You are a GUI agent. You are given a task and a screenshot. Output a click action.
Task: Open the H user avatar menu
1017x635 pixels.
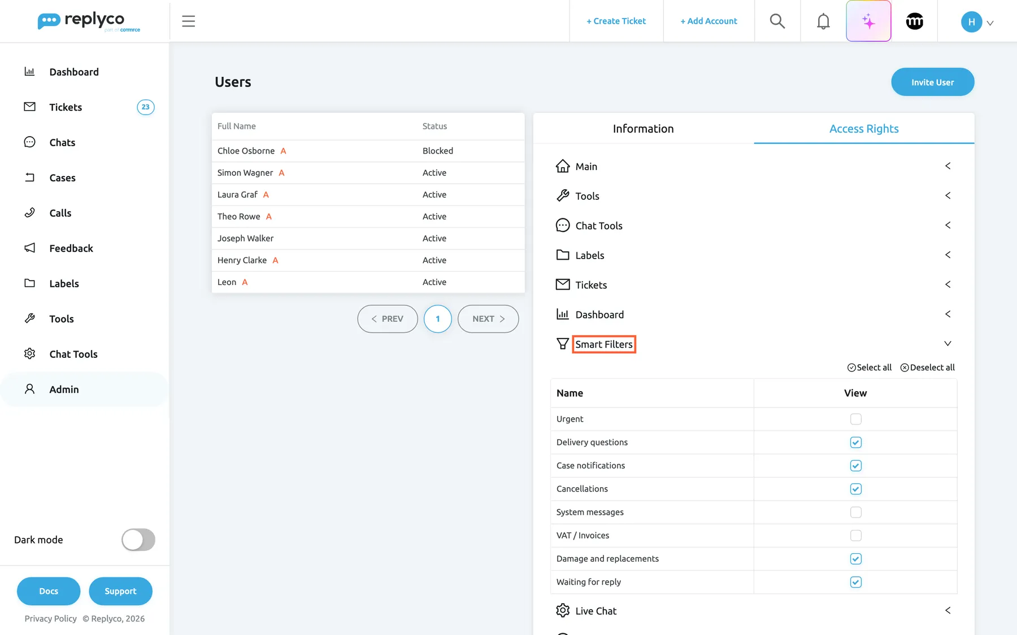coord(977,22)
